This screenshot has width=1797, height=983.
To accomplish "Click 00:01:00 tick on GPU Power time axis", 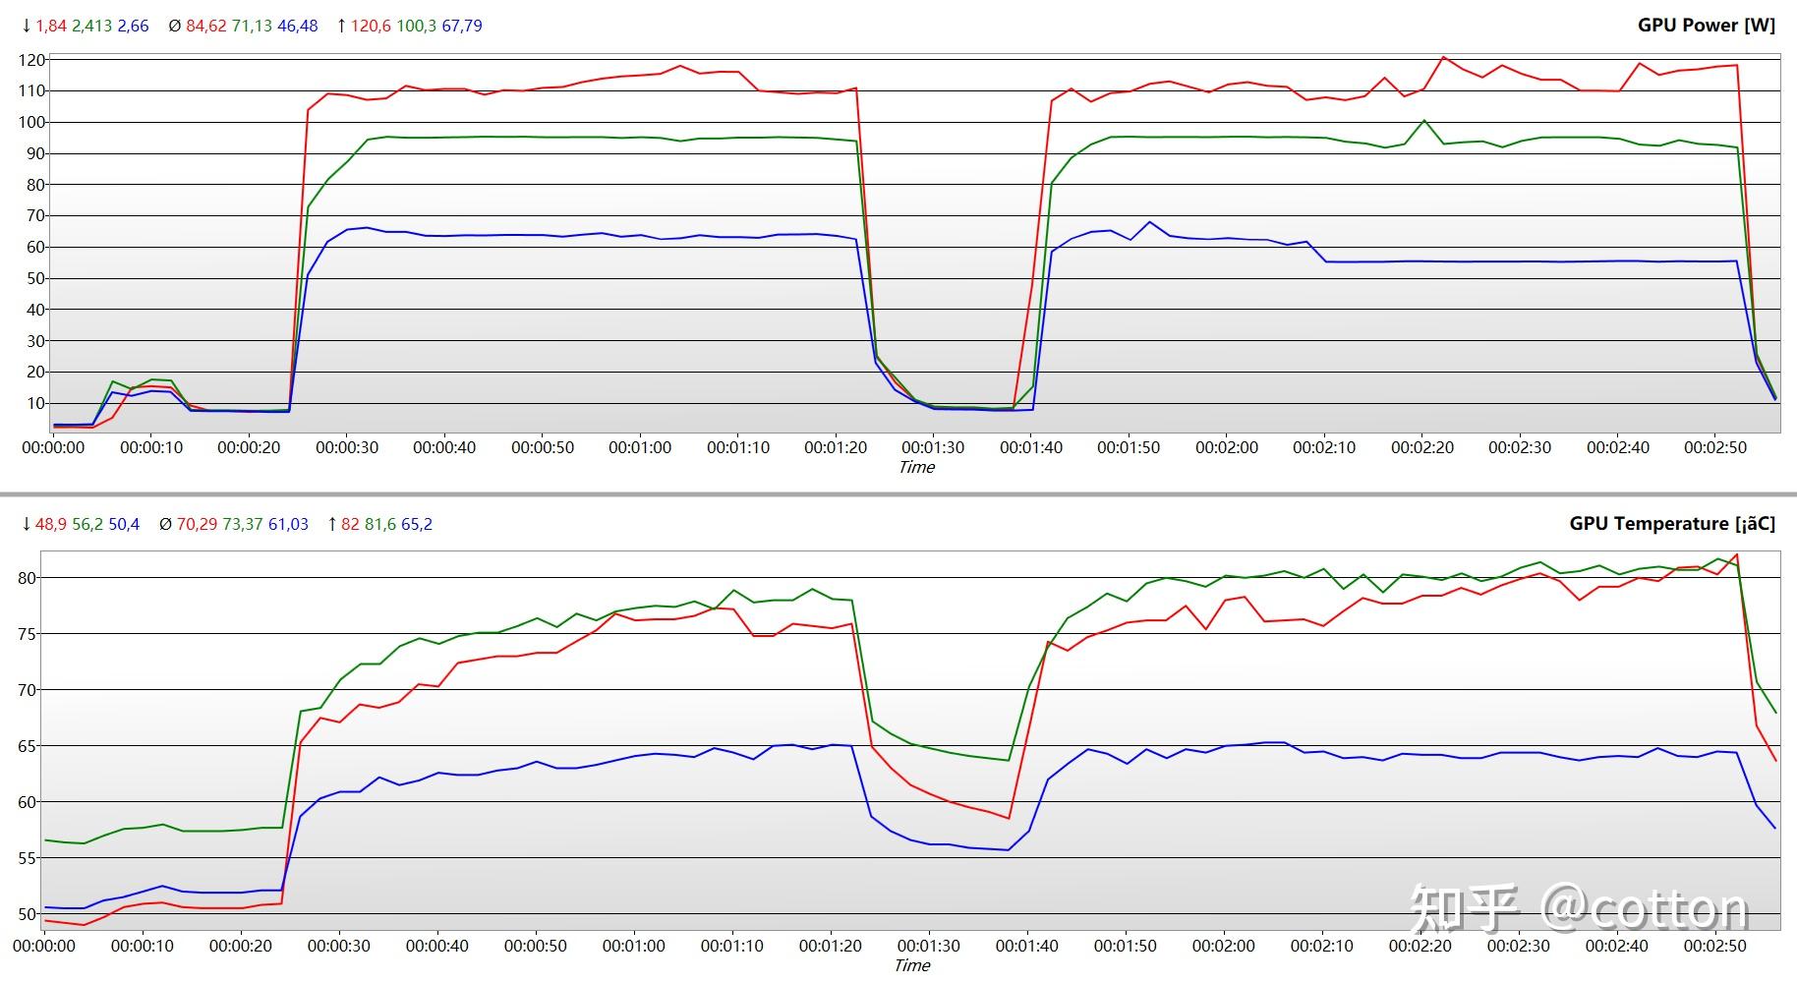I will pos(640,448).
